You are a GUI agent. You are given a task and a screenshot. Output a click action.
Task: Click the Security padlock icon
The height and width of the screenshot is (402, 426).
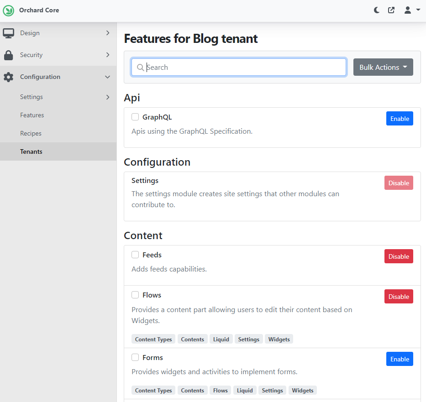click(8, 55)
